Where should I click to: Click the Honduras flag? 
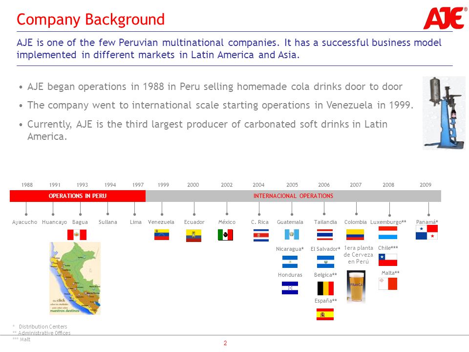[x=290, y=288]
